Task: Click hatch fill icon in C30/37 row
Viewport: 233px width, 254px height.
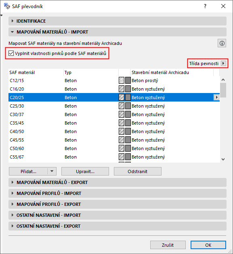Action: pos(122,114)
